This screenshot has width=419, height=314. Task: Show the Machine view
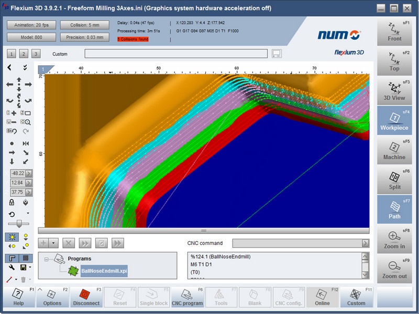394,150
